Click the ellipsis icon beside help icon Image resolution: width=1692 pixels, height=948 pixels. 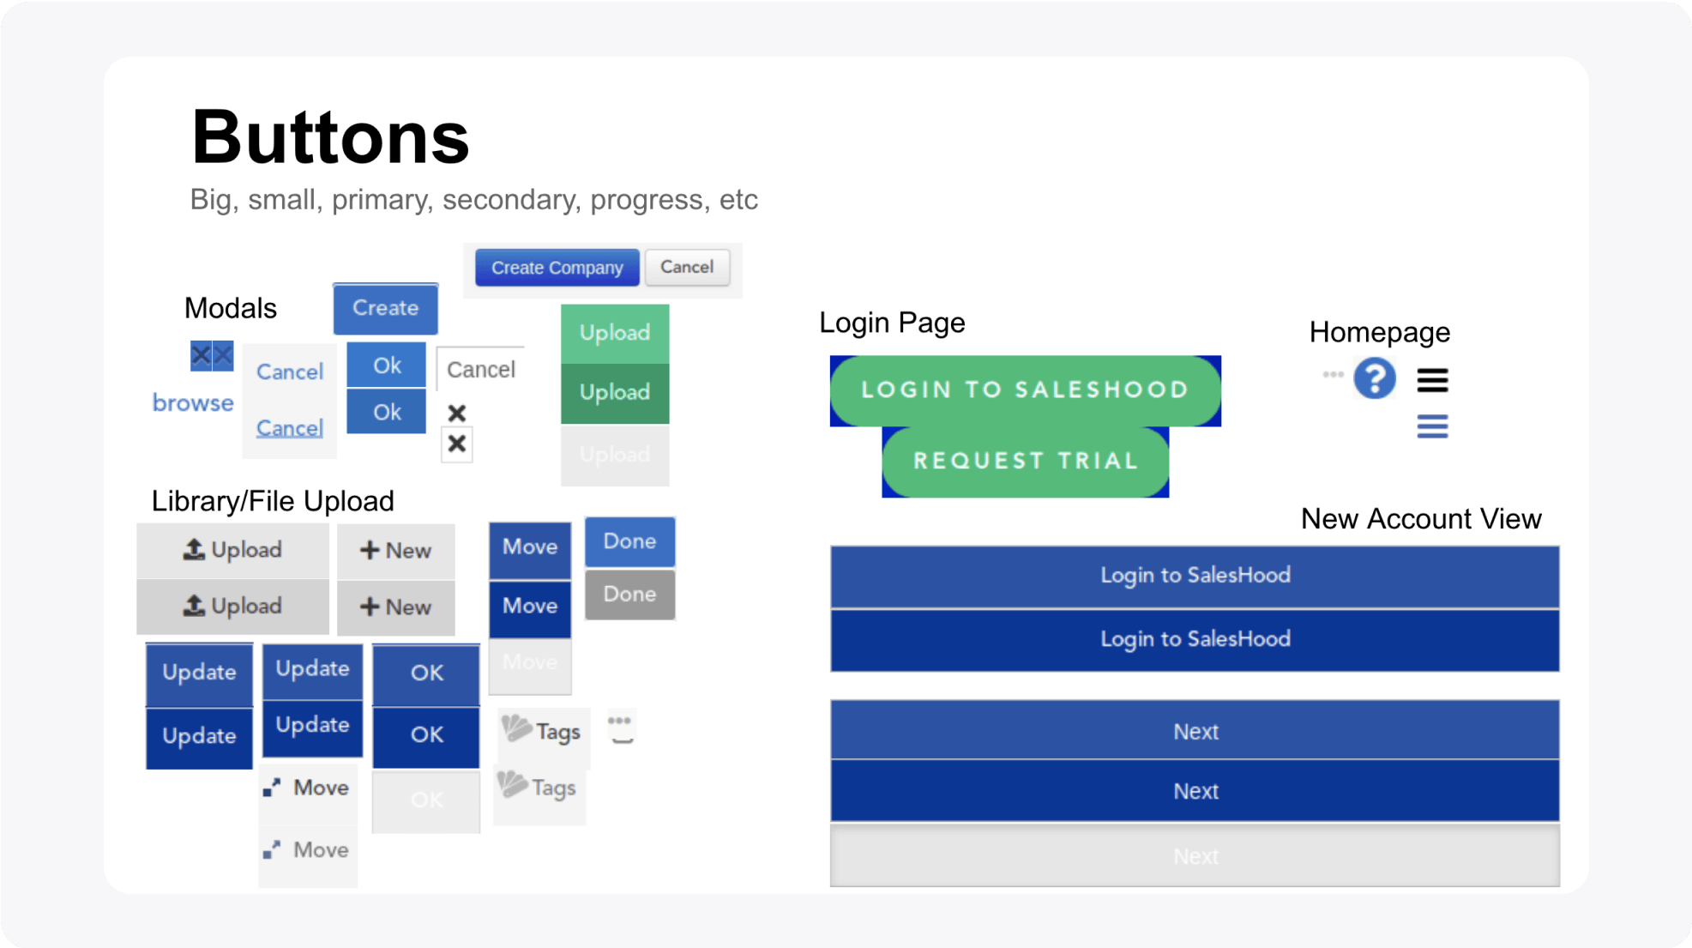click(1333, 374)
